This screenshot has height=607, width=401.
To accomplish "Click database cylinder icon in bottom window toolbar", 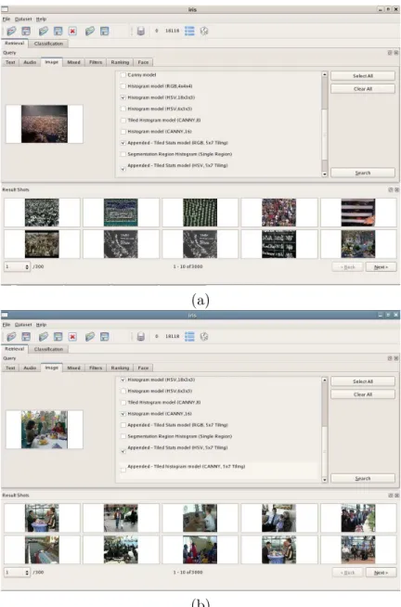I will click(141, 336).
